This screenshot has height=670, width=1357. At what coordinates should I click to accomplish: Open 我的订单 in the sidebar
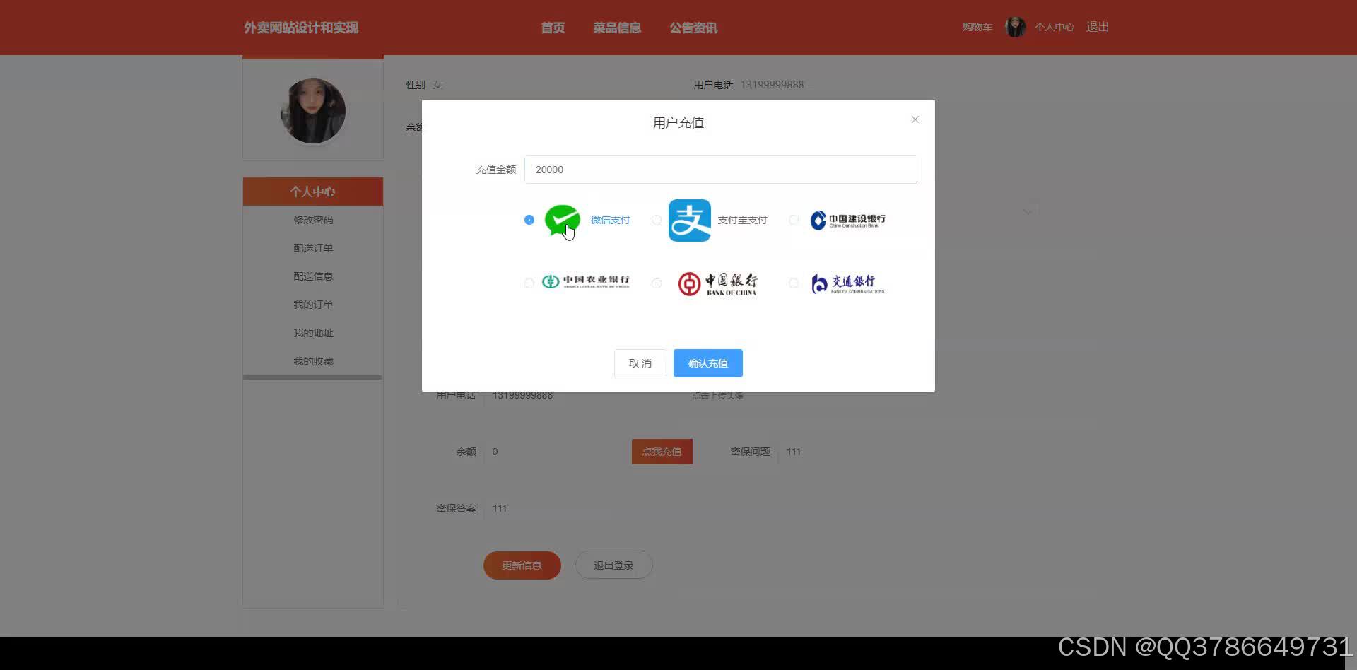pyautogui.click(x=313, y=305)
